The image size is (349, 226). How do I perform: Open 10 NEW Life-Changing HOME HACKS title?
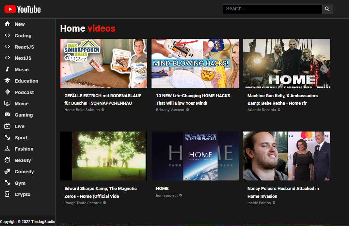193,99
